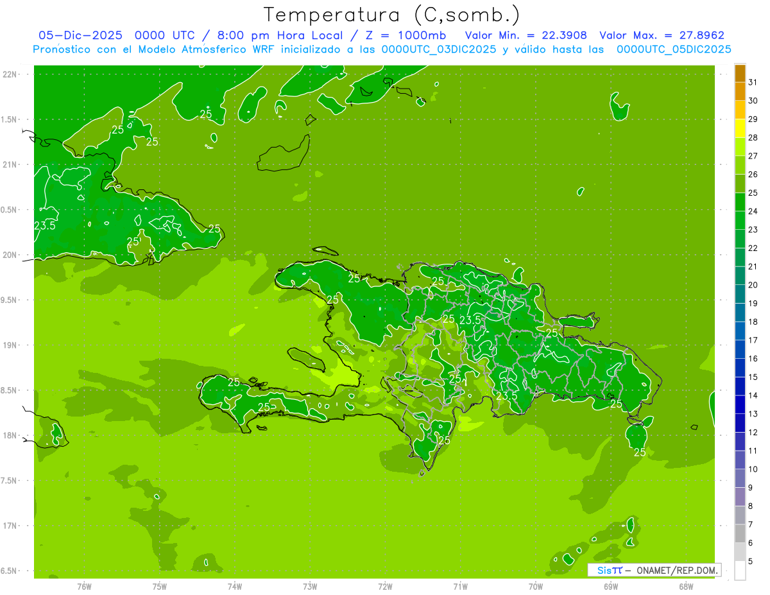Click the "19N" latitude label
The image size is (770, 595).
pyautogui.click(x=10, y=345)
